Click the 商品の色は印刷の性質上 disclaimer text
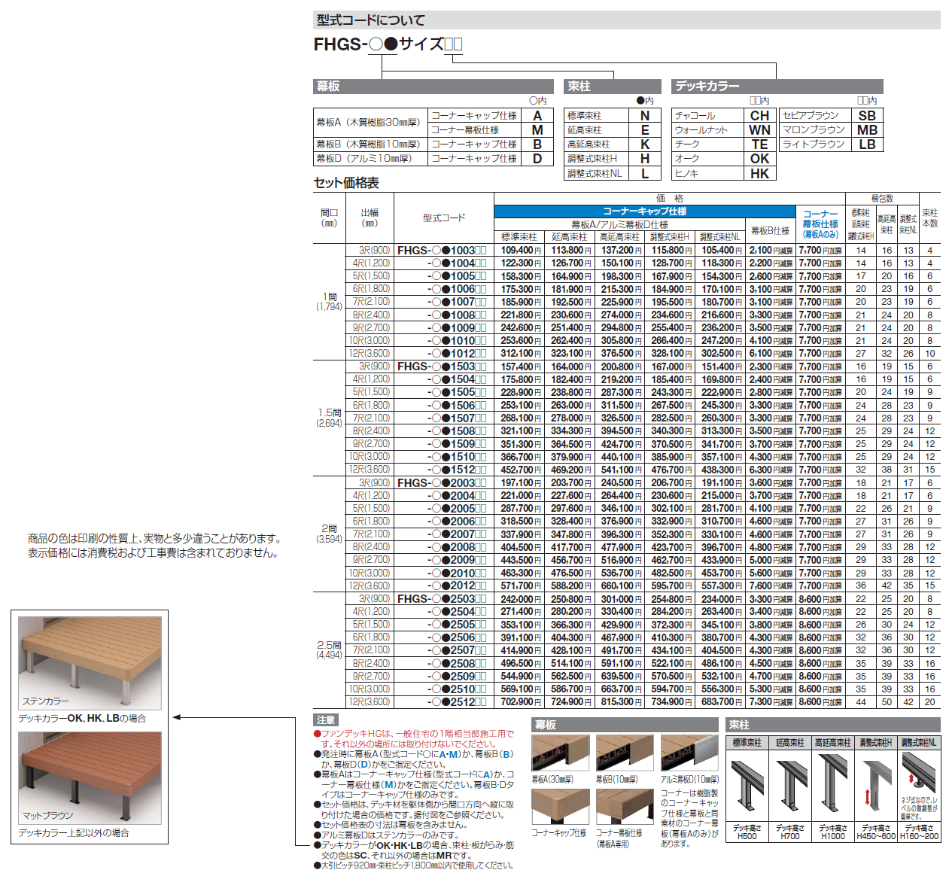This screenshot has width=946, height=873. pyautogui.click(x=154, y=539)
